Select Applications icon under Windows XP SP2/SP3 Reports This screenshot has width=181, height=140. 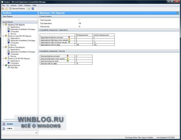[x=9, y=61]
